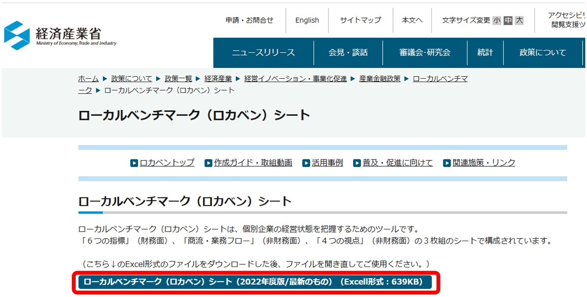Open the ニュースリリース menu
The width and height of the screenshot is (587, 297).
263,52
